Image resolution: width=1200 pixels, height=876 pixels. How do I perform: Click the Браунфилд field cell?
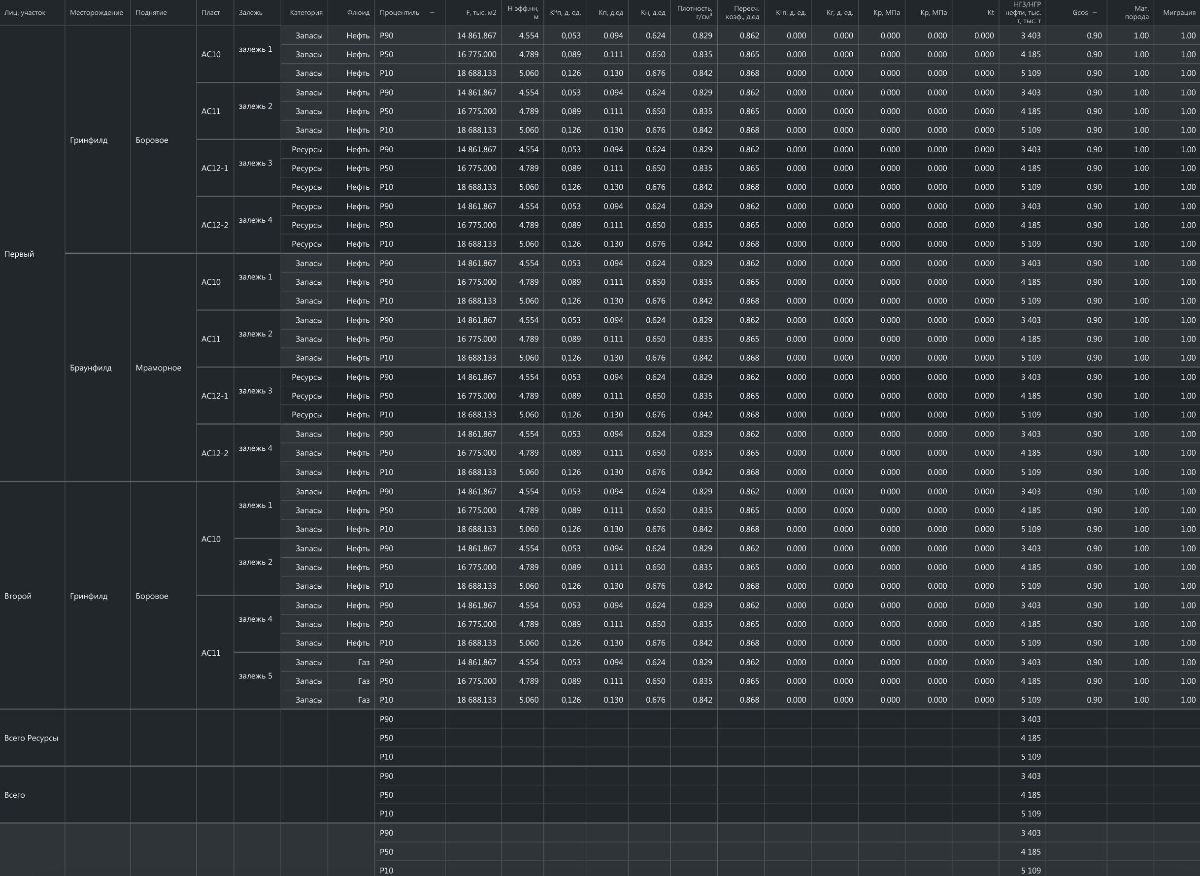click(x=91, y=368)
